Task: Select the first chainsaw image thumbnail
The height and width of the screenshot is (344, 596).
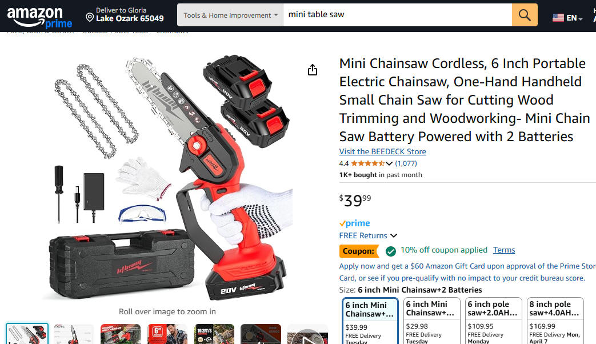Action: pyautogui.click(x=27, y=334)
